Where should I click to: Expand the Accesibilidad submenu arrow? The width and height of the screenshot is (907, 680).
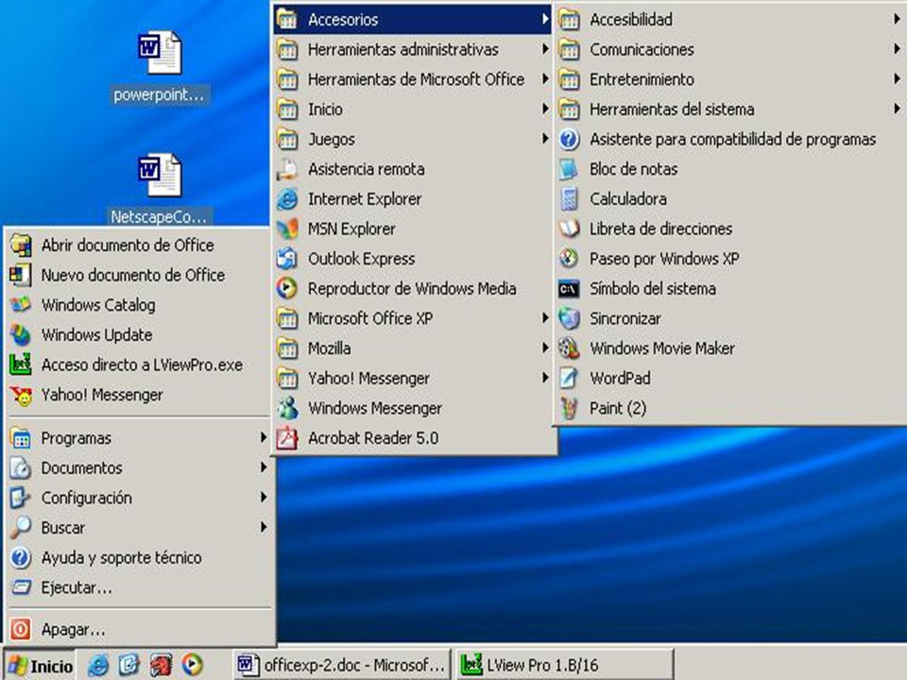897,19
